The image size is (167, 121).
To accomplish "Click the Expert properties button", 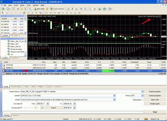I will [155, 92].
